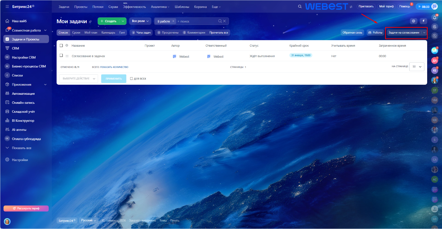Click the green Создать button
Viewport: 442px width, 229px height.
pos(109,21)
